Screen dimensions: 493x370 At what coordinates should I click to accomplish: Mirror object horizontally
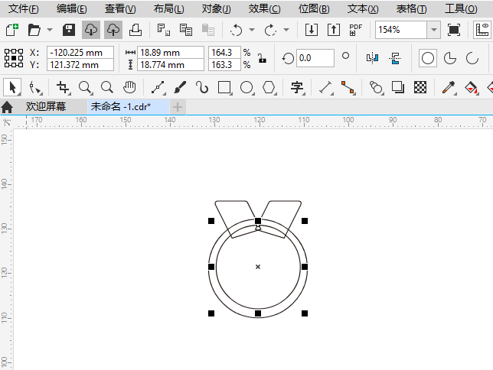373,58
